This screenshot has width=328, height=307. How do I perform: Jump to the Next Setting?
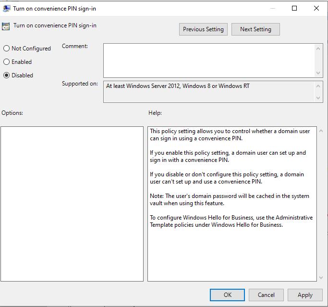[255, 29]
